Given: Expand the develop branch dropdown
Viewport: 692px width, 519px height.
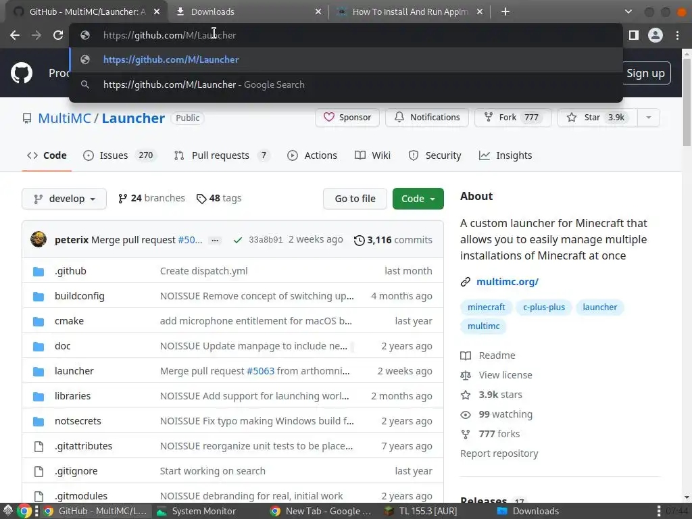Looking at the screenshot, I should [x=64, y=199].
